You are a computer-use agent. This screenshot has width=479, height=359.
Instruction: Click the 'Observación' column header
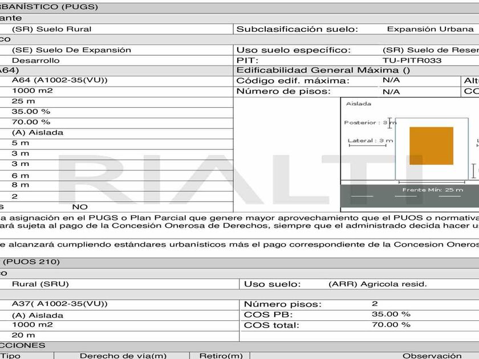click(x=432, y=356)
